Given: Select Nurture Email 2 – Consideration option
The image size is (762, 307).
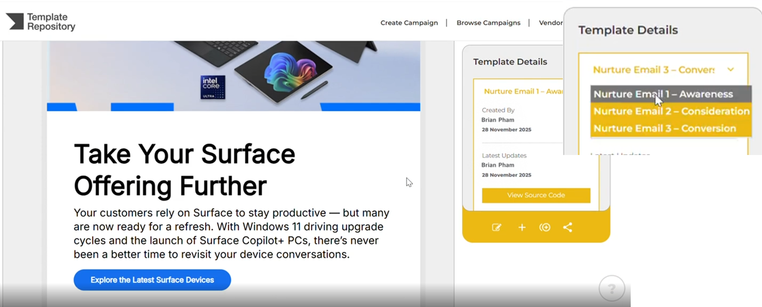Looking at the screenshot, I should (671, 111).
